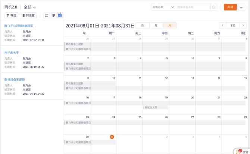Switch calendar to 日 day view

click(143, 25)
